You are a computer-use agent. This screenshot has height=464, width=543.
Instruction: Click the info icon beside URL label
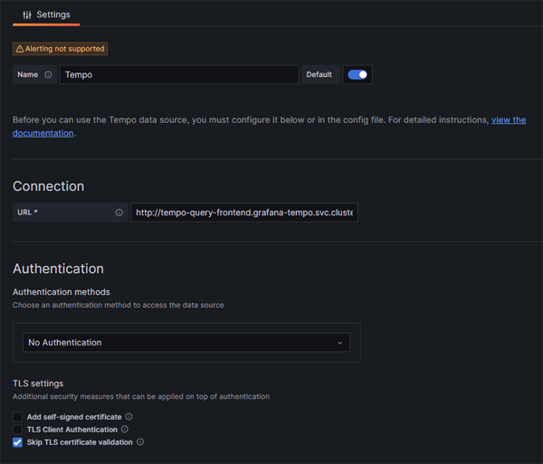[x=119, y=213]
